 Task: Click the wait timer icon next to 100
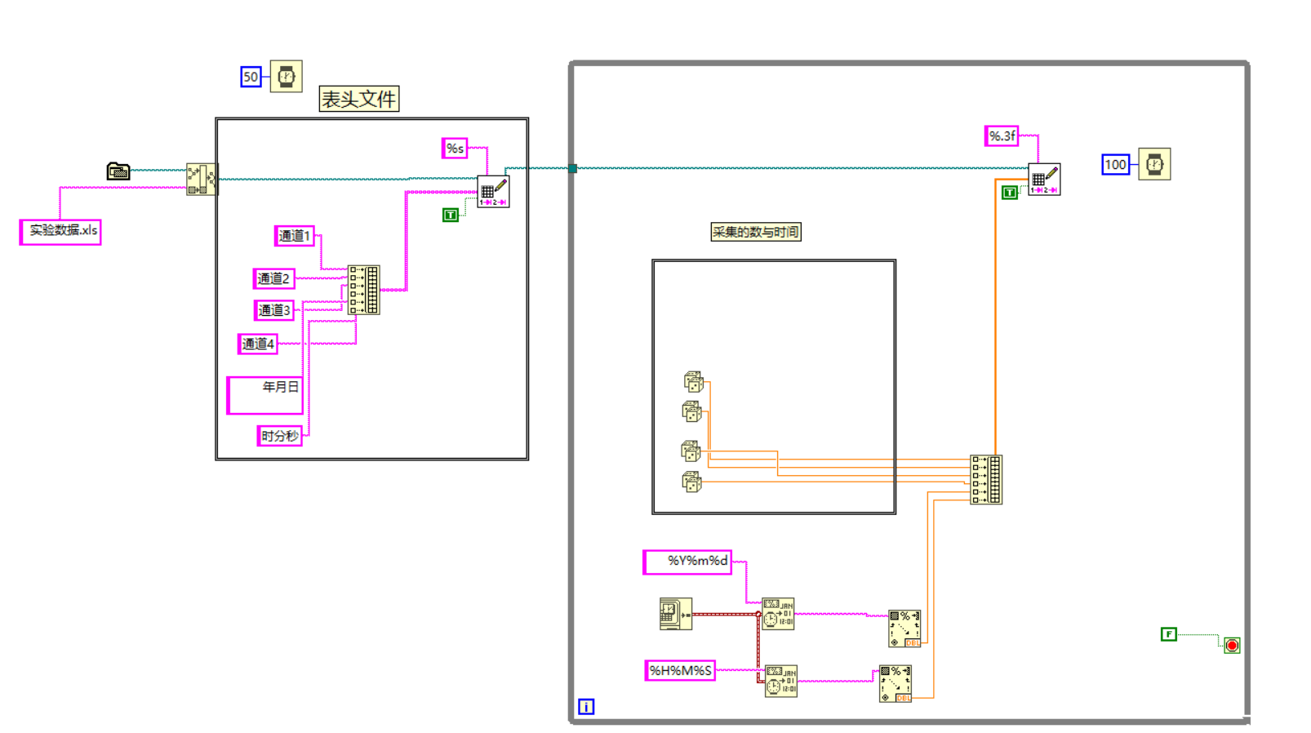pyautogui.click(x=1154, y=164)
